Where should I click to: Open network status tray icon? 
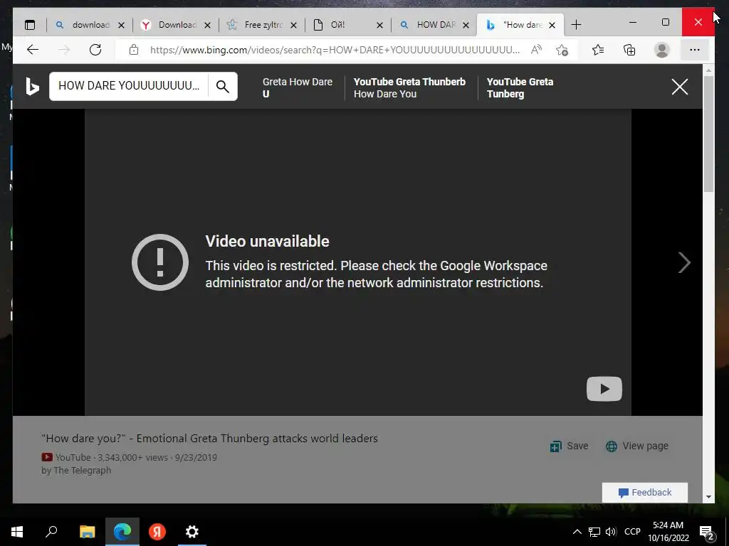click(594, 532)
